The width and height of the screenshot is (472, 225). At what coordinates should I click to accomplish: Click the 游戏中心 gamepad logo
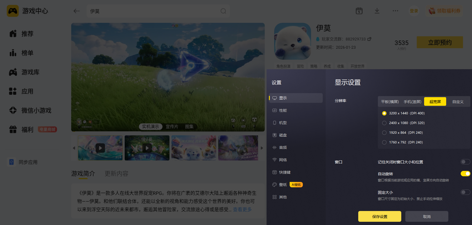pyautogui.click(x=13, y=11)
